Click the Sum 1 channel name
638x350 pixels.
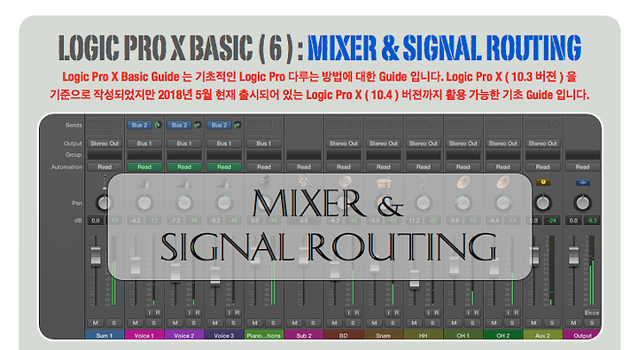pyautogui.click(x=105, y=335)
